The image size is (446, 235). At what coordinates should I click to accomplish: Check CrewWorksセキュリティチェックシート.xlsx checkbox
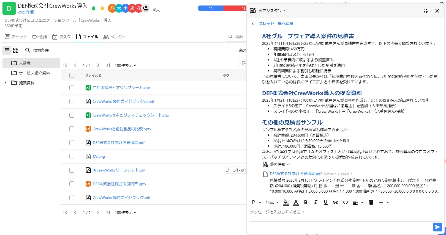click(x=72, y=115)
